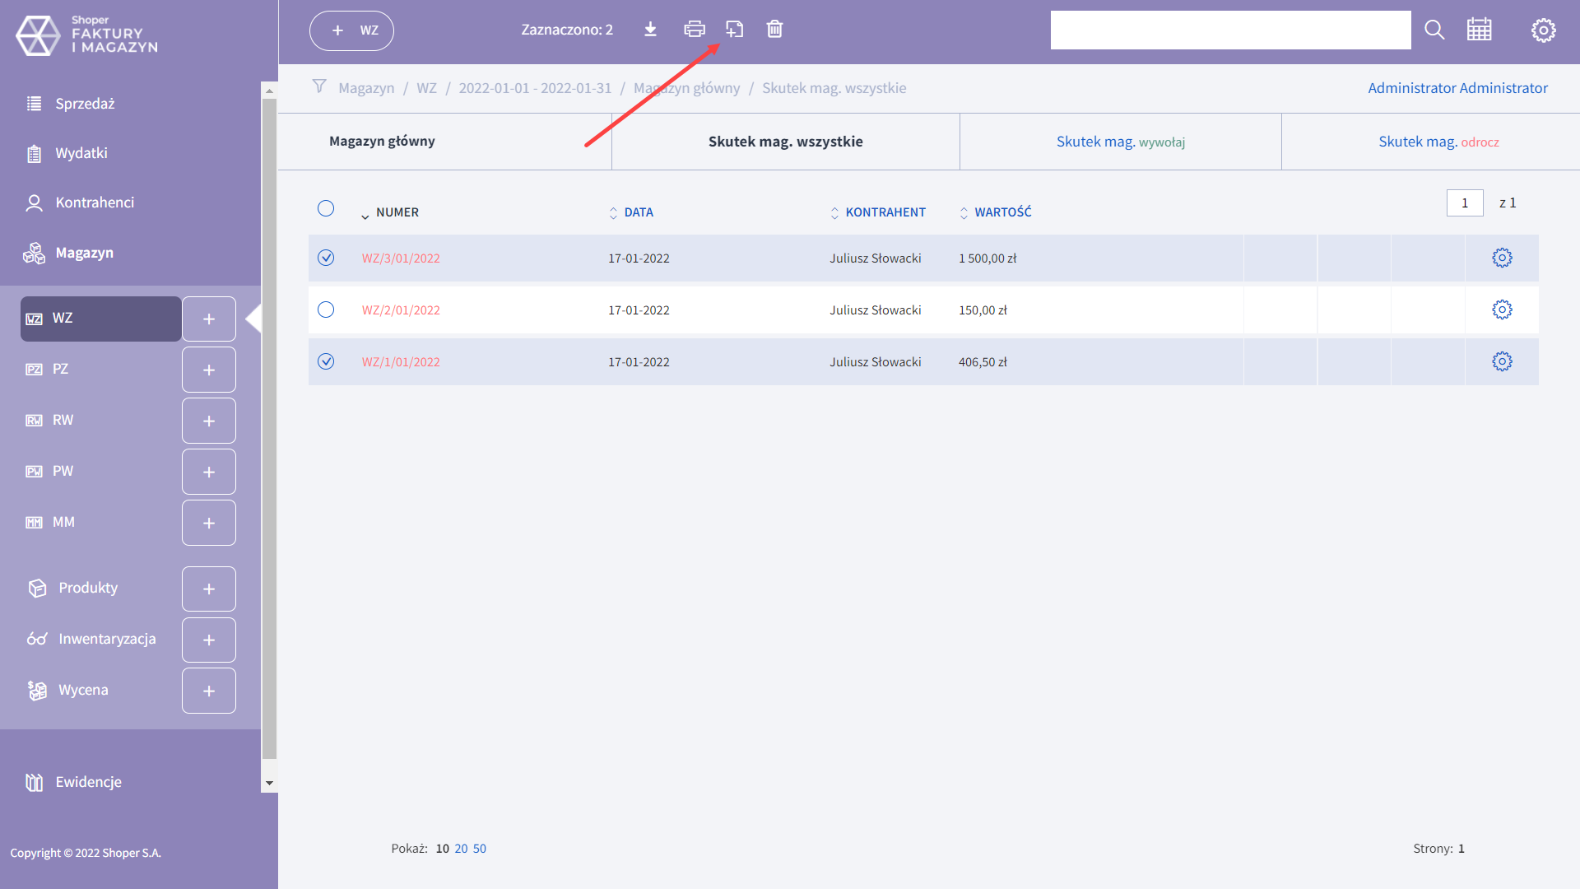The width and height of the screenshot is (1580, 889).
Task: Click the + WZ button in the top bar
Action: click(x=351, y=30)
